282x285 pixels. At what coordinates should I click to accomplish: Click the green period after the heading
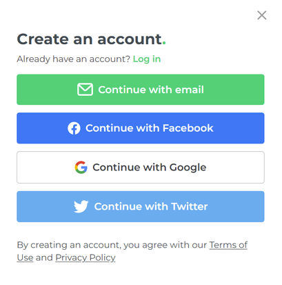164,43
